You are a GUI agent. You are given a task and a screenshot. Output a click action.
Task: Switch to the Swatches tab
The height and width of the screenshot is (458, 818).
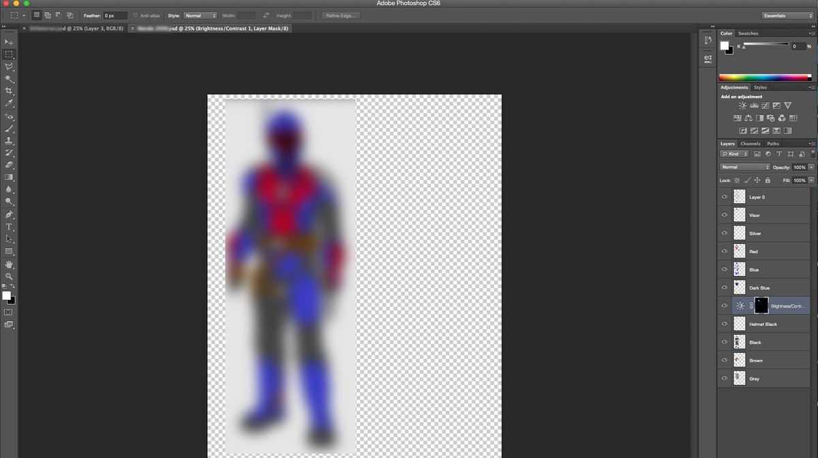click(748, 33)
